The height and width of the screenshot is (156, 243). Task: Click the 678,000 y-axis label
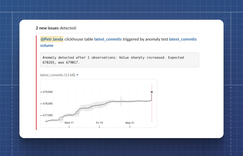coord(48,103)
